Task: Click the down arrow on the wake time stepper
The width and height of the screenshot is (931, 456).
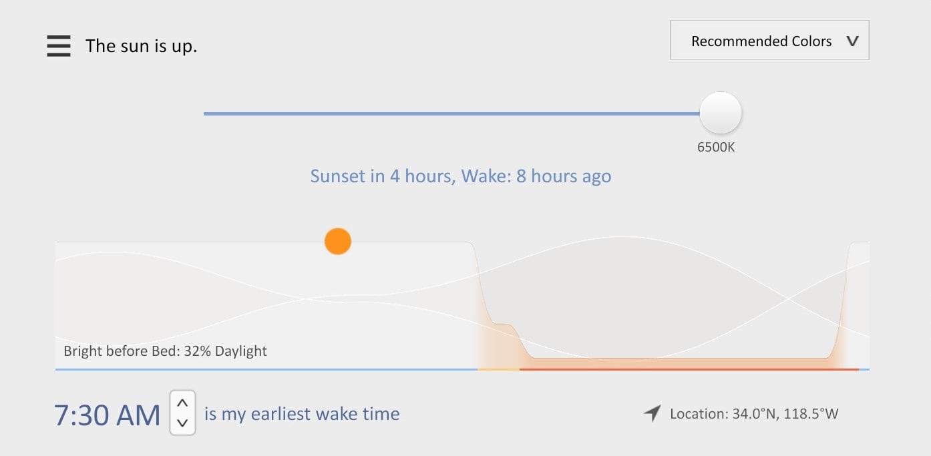Action: click(182, 423)
